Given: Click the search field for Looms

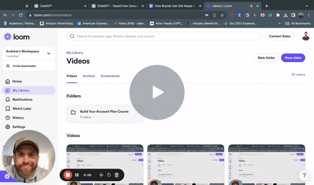Looking at the screenshot, I should pyautogui.click(x=164, y=36).
